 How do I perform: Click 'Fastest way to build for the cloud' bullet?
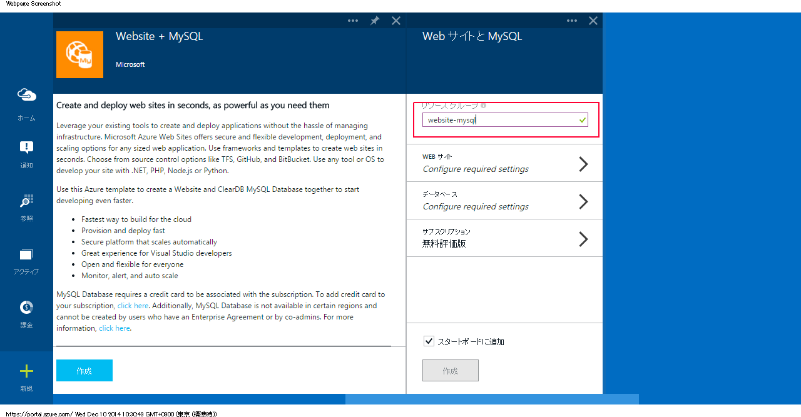[x=136, y=219]
